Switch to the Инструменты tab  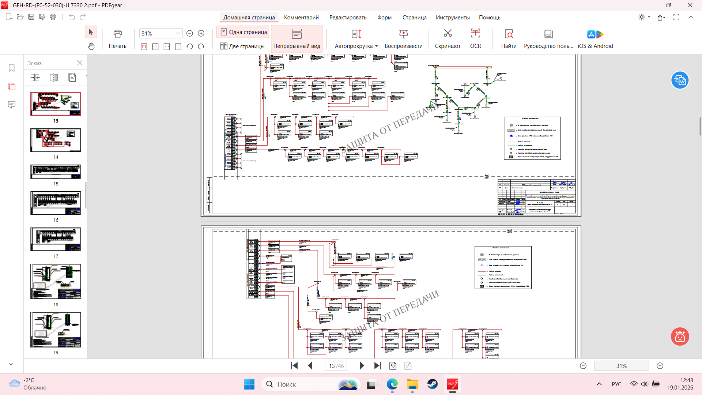tap(452, 18)
